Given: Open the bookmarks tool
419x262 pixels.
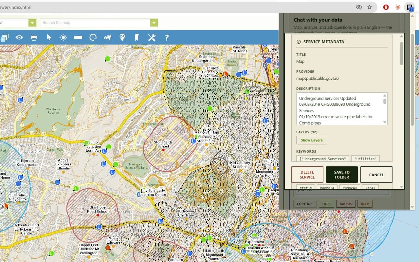Looking at the screenshot, I should tap(137, 37).
